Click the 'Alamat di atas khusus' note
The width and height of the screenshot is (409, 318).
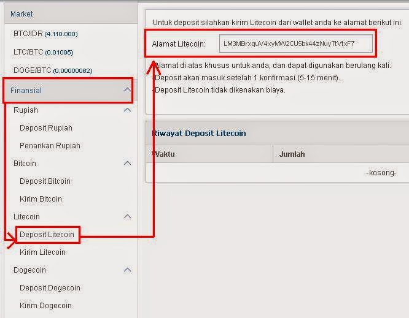pyautogui.click(x=272, y=66)
